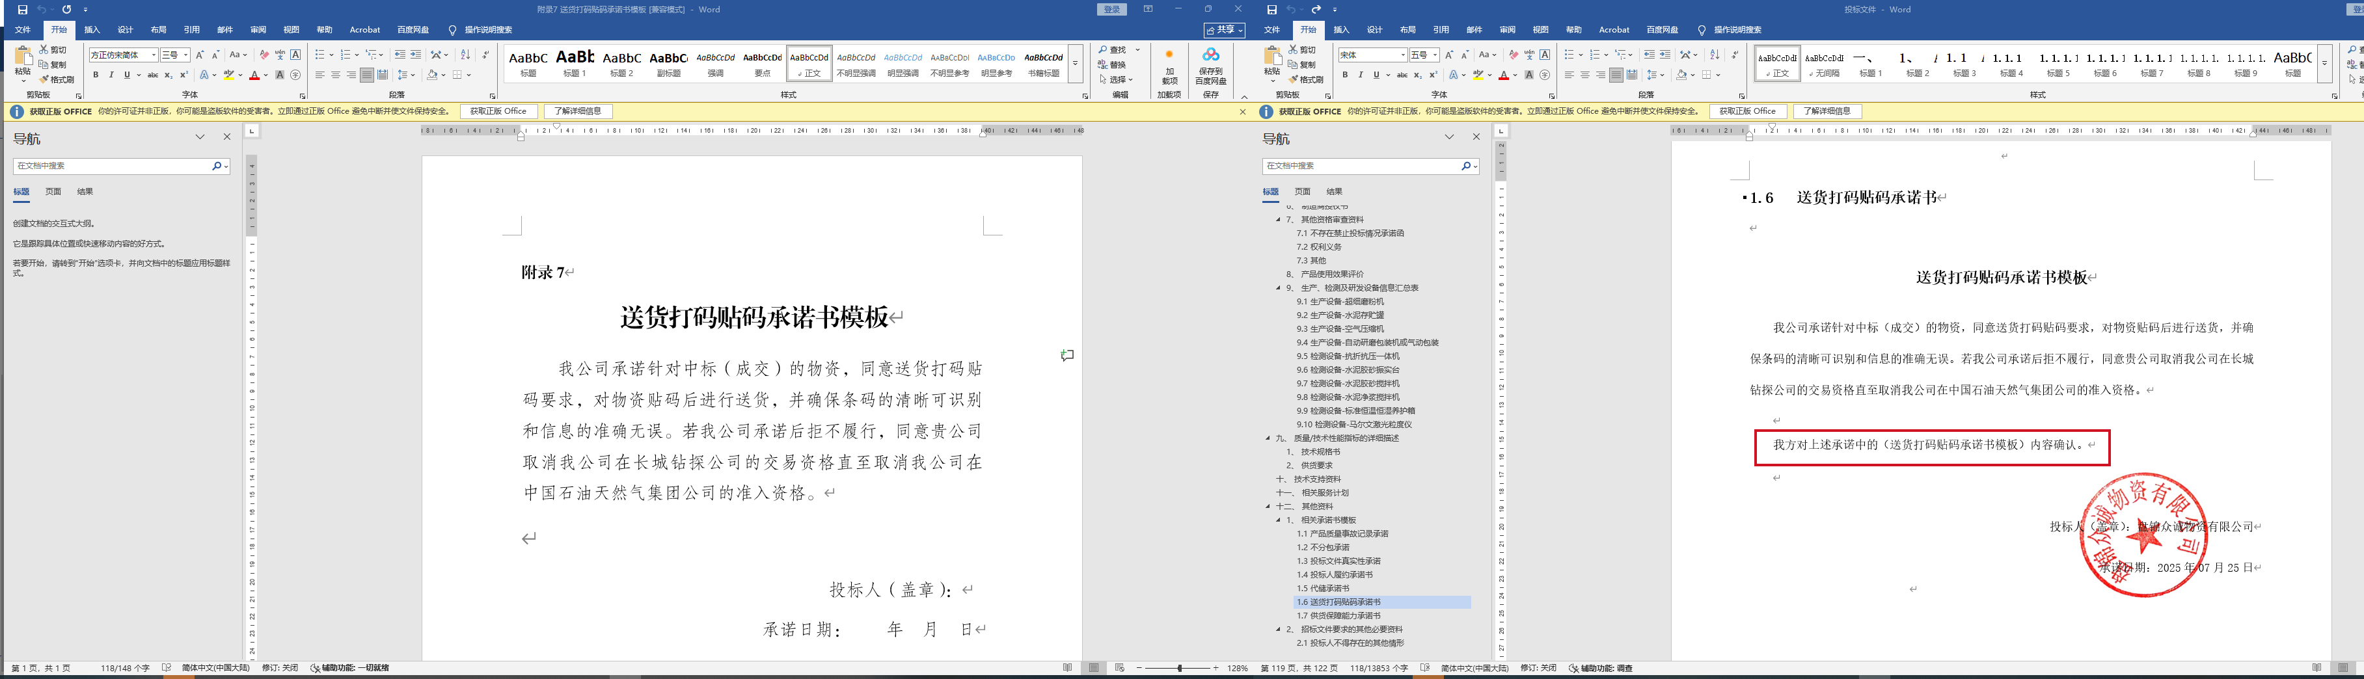Switch to 页面 tab in the right navigation pane

[x=1302, y=192]
